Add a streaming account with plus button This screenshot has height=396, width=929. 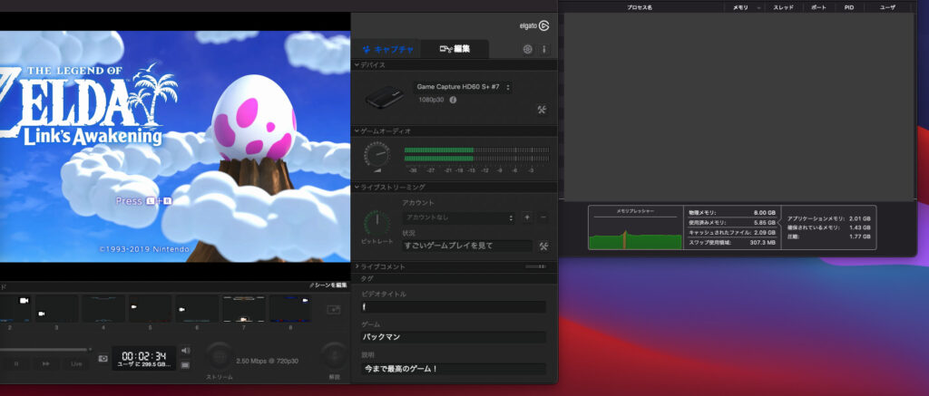(x=527, y=217)
